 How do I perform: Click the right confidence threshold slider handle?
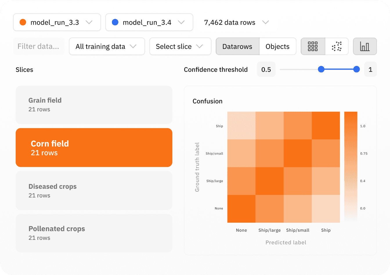357,69
